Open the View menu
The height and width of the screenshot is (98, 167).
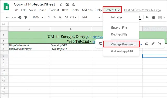32,10
